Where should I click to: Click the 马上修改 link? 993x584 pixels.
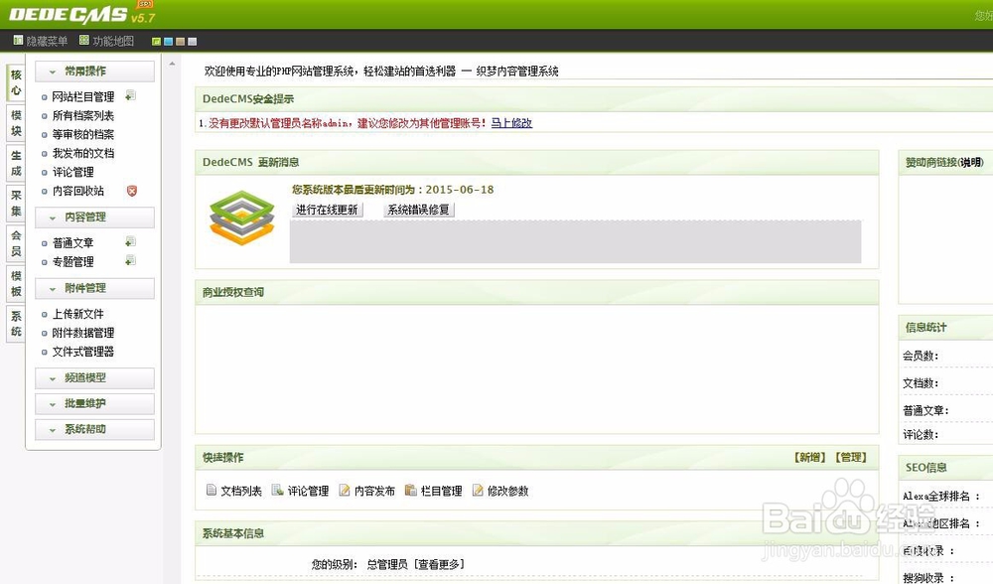[x=511, y=123]
